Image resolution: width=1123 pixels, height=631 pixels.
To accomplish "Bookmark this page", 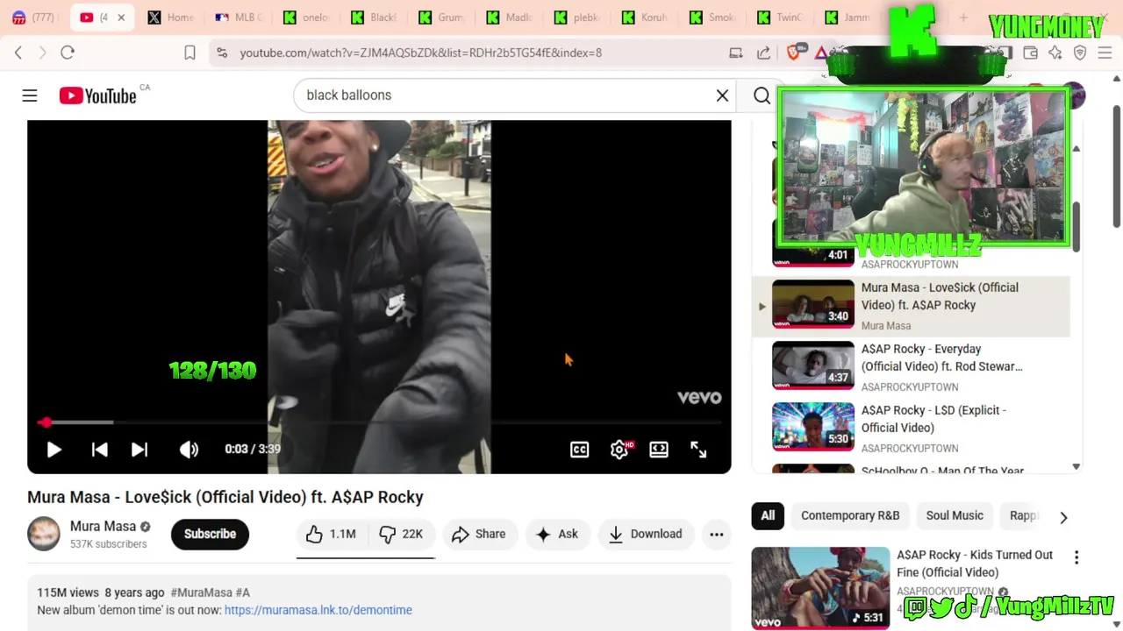I will (190, 53).
